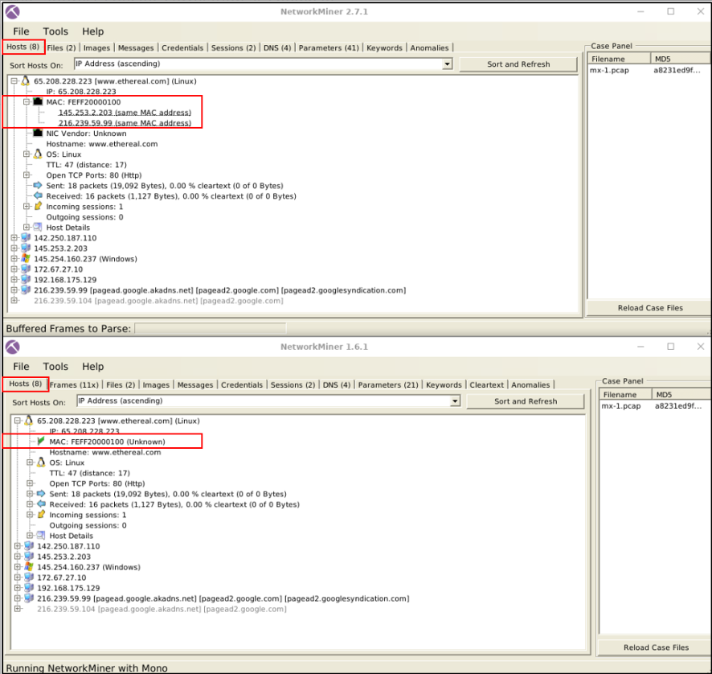This screenshot has height=674, width=712.
Task: Click computer icon for 216.239.59.99 in NetworkMiner 2.7.1
Action: coord(26,290)
